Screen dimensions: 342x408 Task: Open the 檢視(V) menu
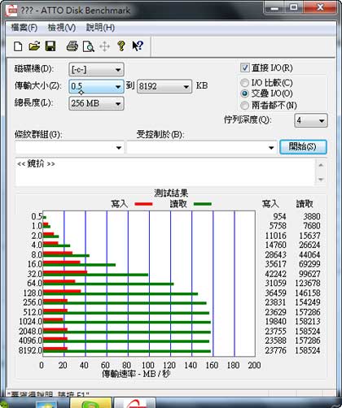tap(62, 28)
